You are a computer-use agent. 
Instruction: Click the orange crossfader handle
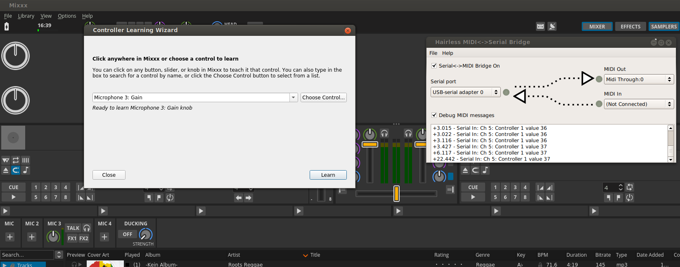point(396,194)
